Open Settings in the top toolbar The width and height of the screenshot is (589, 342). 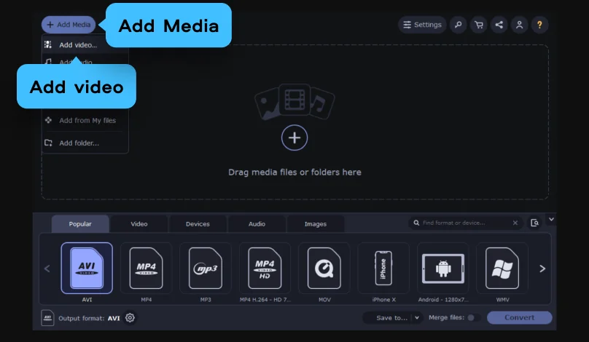click(422, 25)
